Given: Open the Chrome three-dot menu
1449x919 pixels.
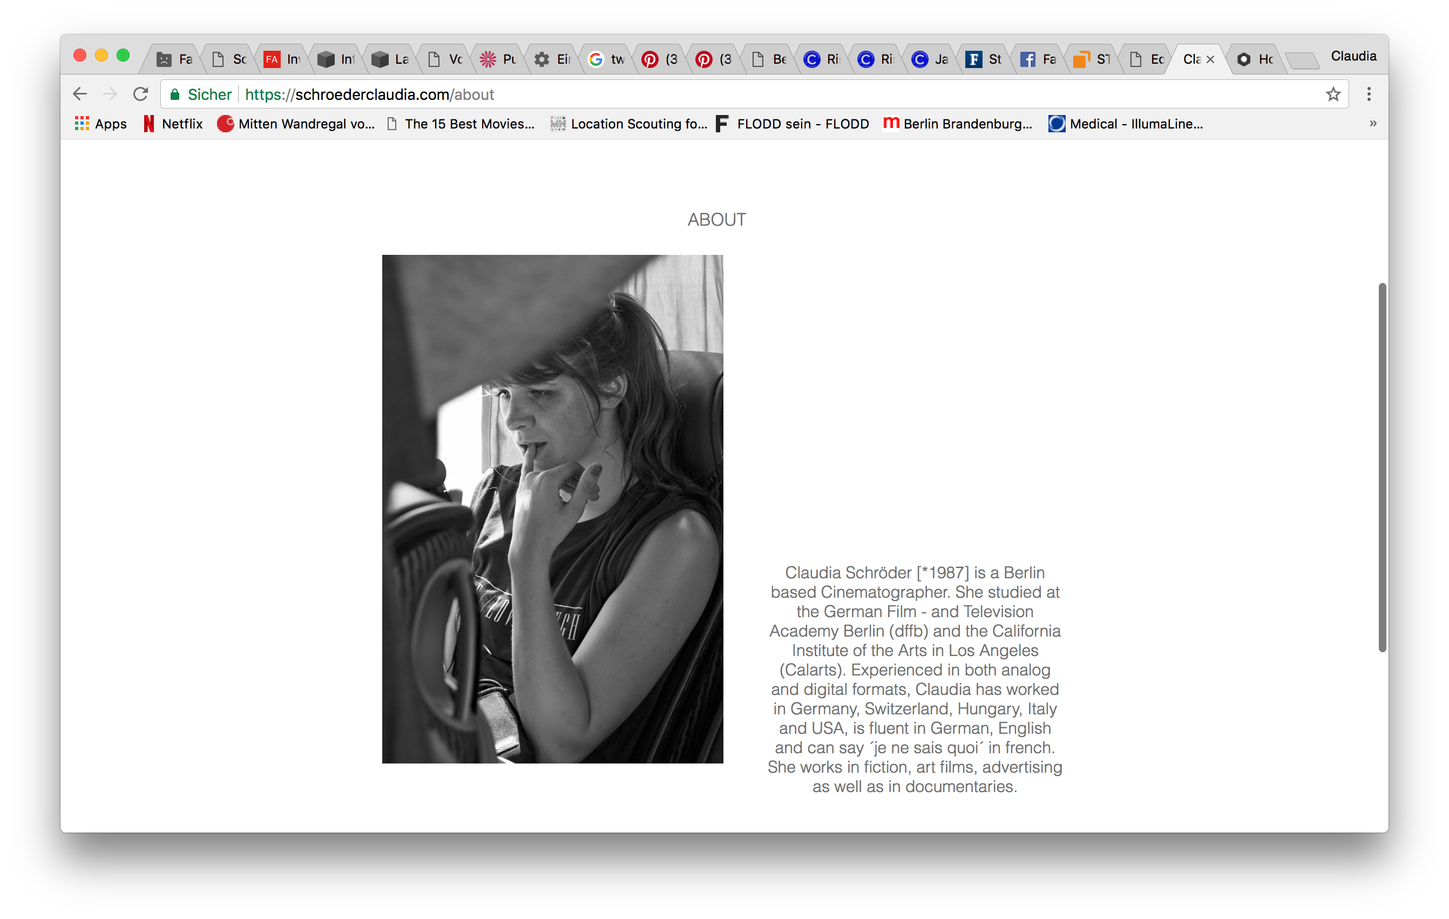Looking at the screenshot, I should click(1369, 94).
